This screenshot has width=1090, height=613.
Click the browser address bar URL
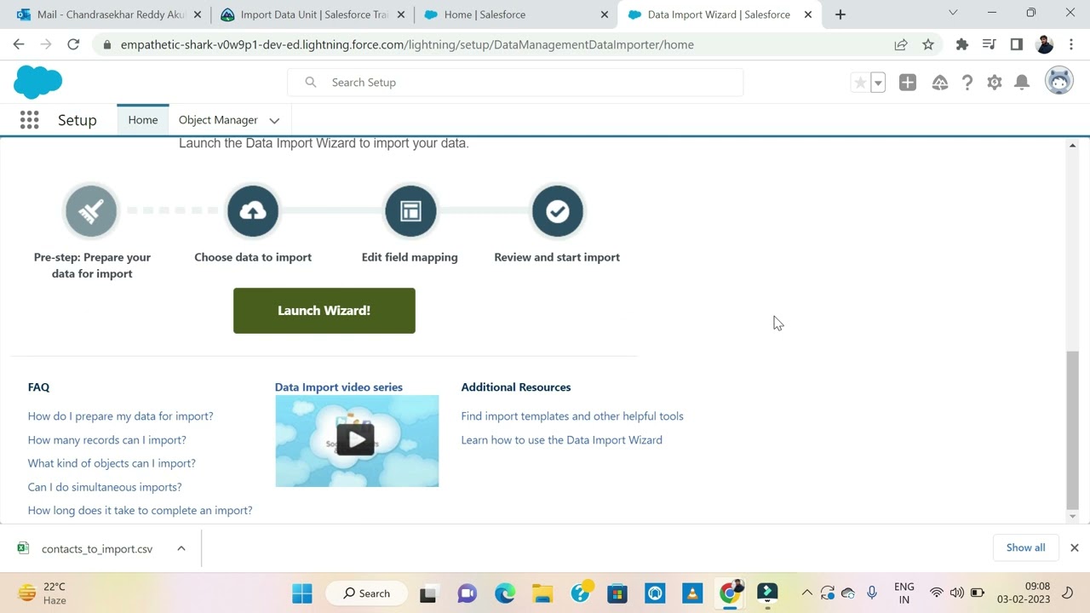coord(407,44)
